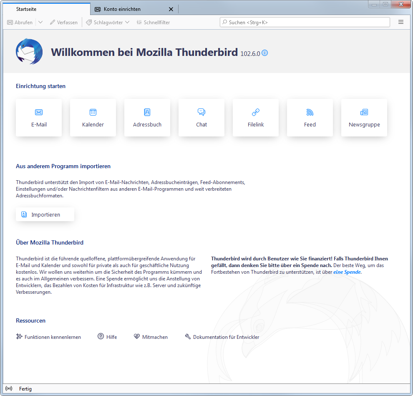Image resolution: width=413 pixels, height=396 pixels.
Task: Close the Thunderbird window
Action: click(401, 5)
